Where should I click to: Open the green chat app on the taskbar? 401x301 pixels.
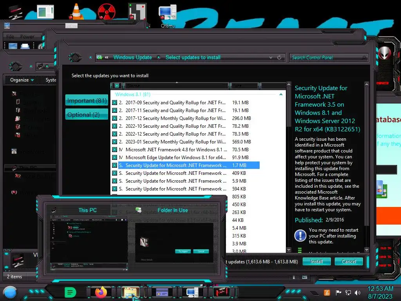(x=70, y=292)
